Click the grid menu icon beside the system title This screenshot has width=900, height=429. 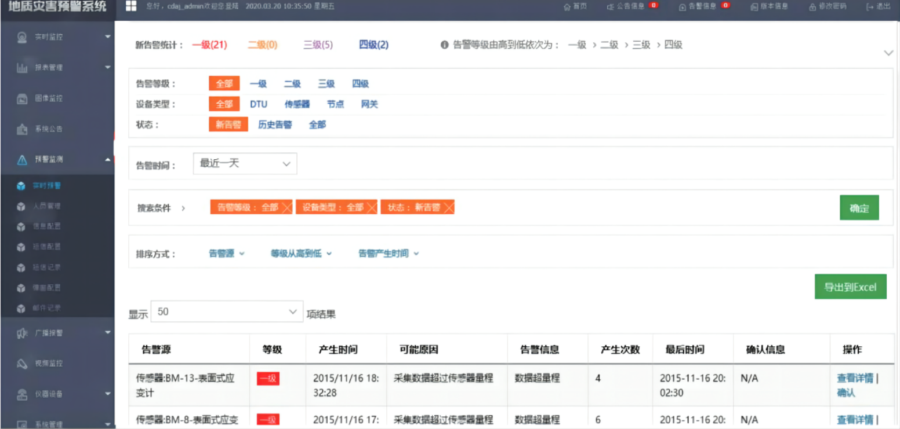(x=131, y=6)
